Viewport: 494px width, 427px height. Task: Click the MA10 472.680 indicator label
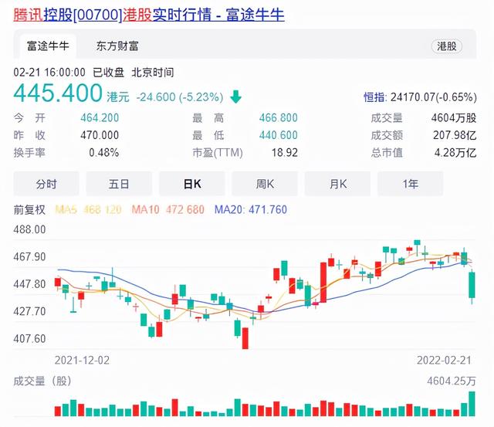point(168,209)
